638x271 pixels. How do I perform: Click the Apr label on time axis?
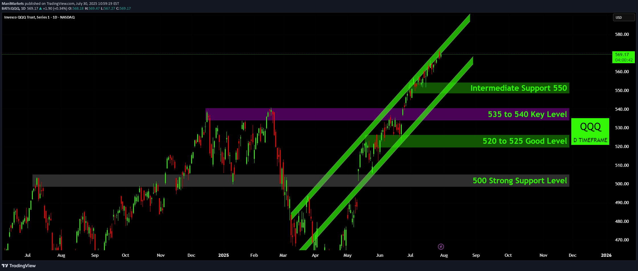click(315, 255)
